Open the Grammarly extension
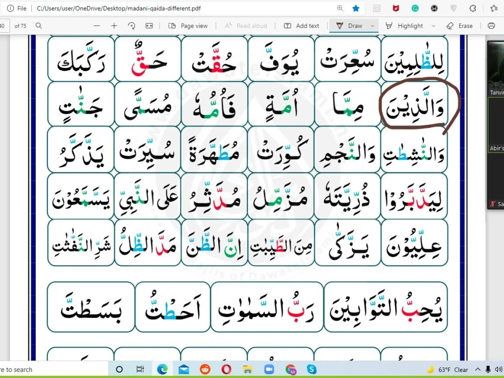 click(x=416, y=8)
